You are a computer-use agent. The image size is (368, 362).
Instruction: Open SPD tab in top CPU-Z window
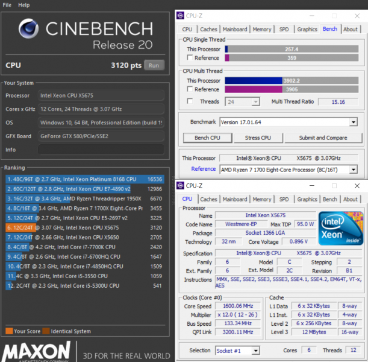click(x=284, y=30)
